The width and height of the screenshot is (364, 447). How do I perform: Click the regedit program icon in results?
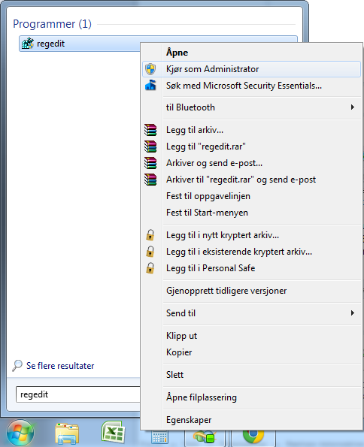[28, 44]
